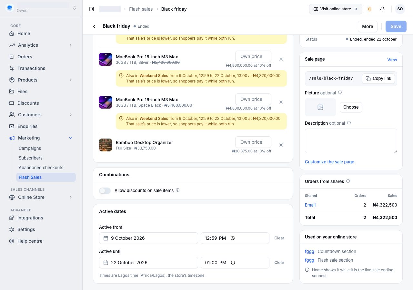Click Visit online store

[x=336, y=9]
